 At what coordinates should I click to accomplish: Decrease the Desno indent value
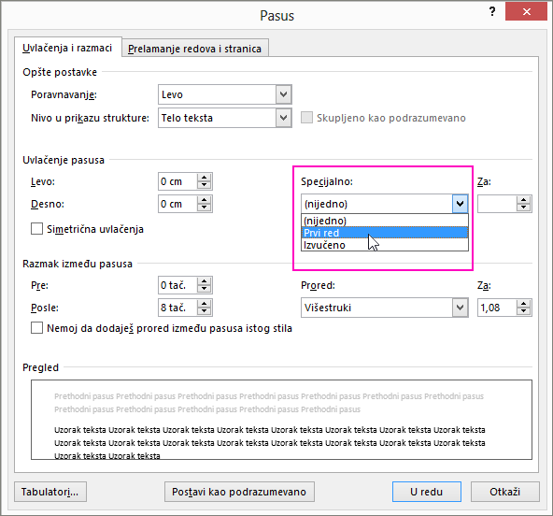tap(205, 208)
